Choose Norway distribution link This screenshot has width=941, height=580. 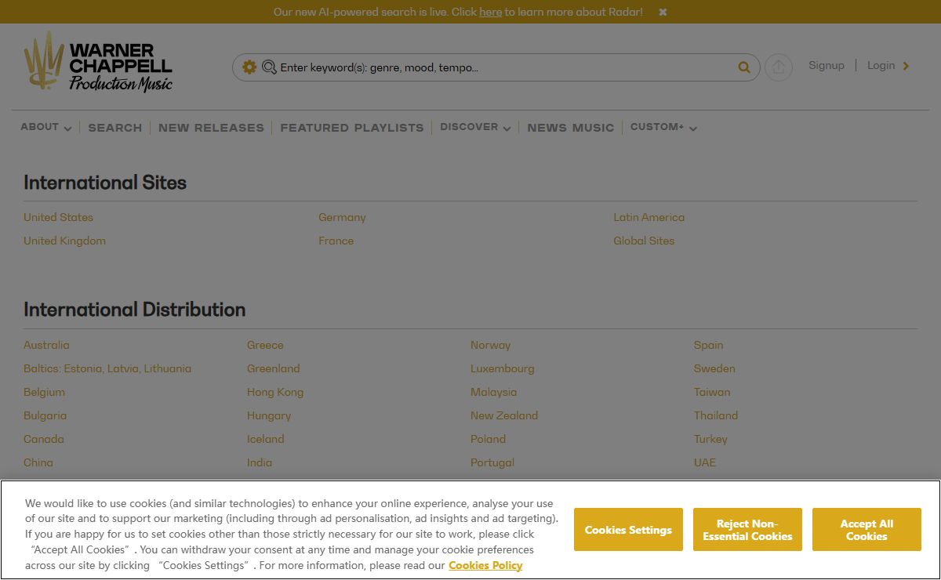click(x=490, y=345)
